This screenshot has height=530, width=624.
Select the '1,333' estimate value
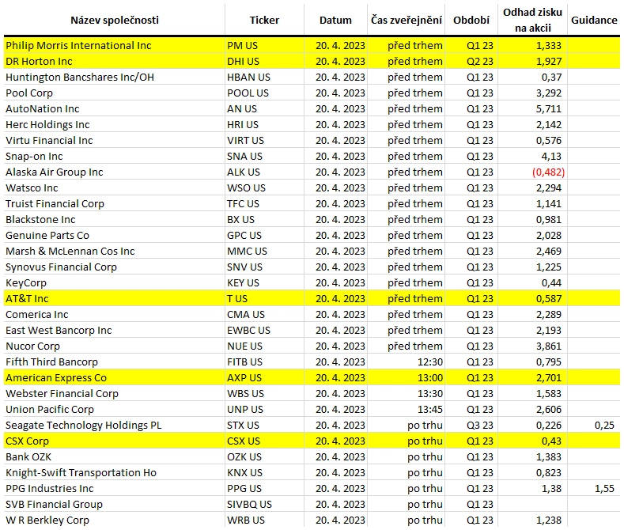pyautogui.click(x=549, y=45)
